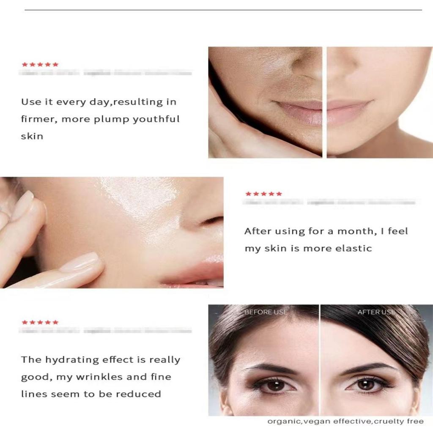Click the BEFORE USE label
This screenshot has width=433, height=433.
[x=266, y=312]
